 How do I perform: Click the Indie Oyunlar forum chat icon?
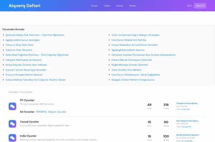(x=12, y=138)
